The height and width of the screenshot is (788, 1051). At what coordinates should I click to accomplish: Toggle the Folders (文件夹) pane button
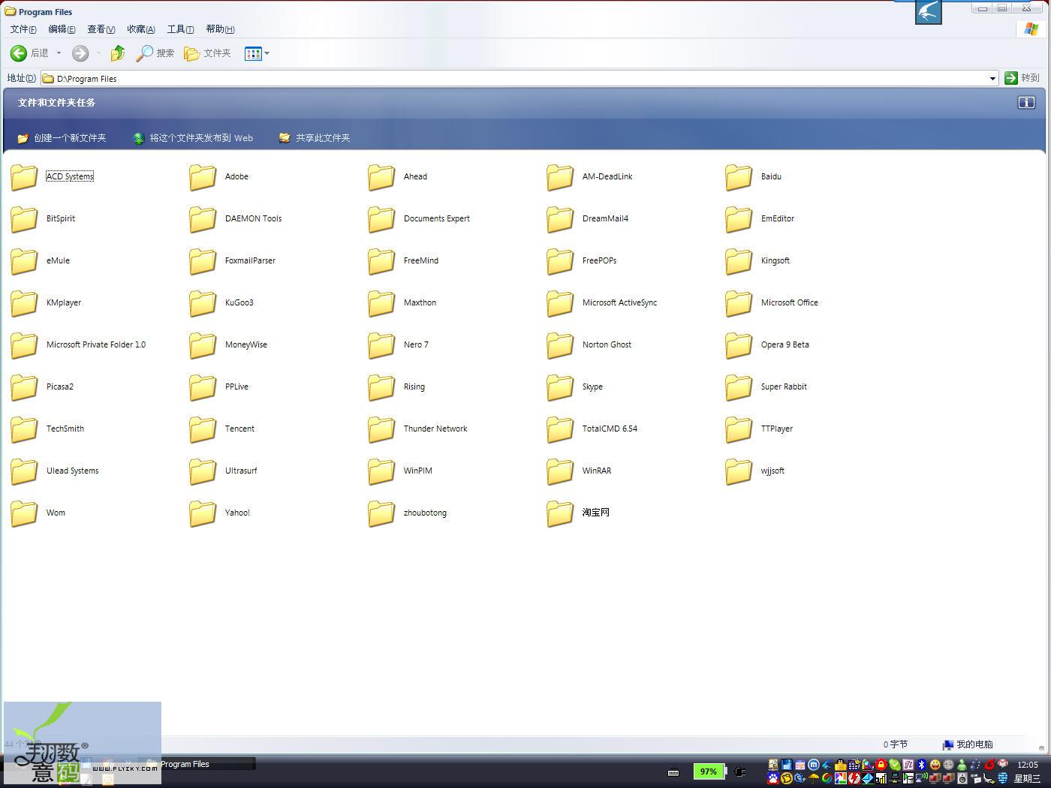(208, 53)
